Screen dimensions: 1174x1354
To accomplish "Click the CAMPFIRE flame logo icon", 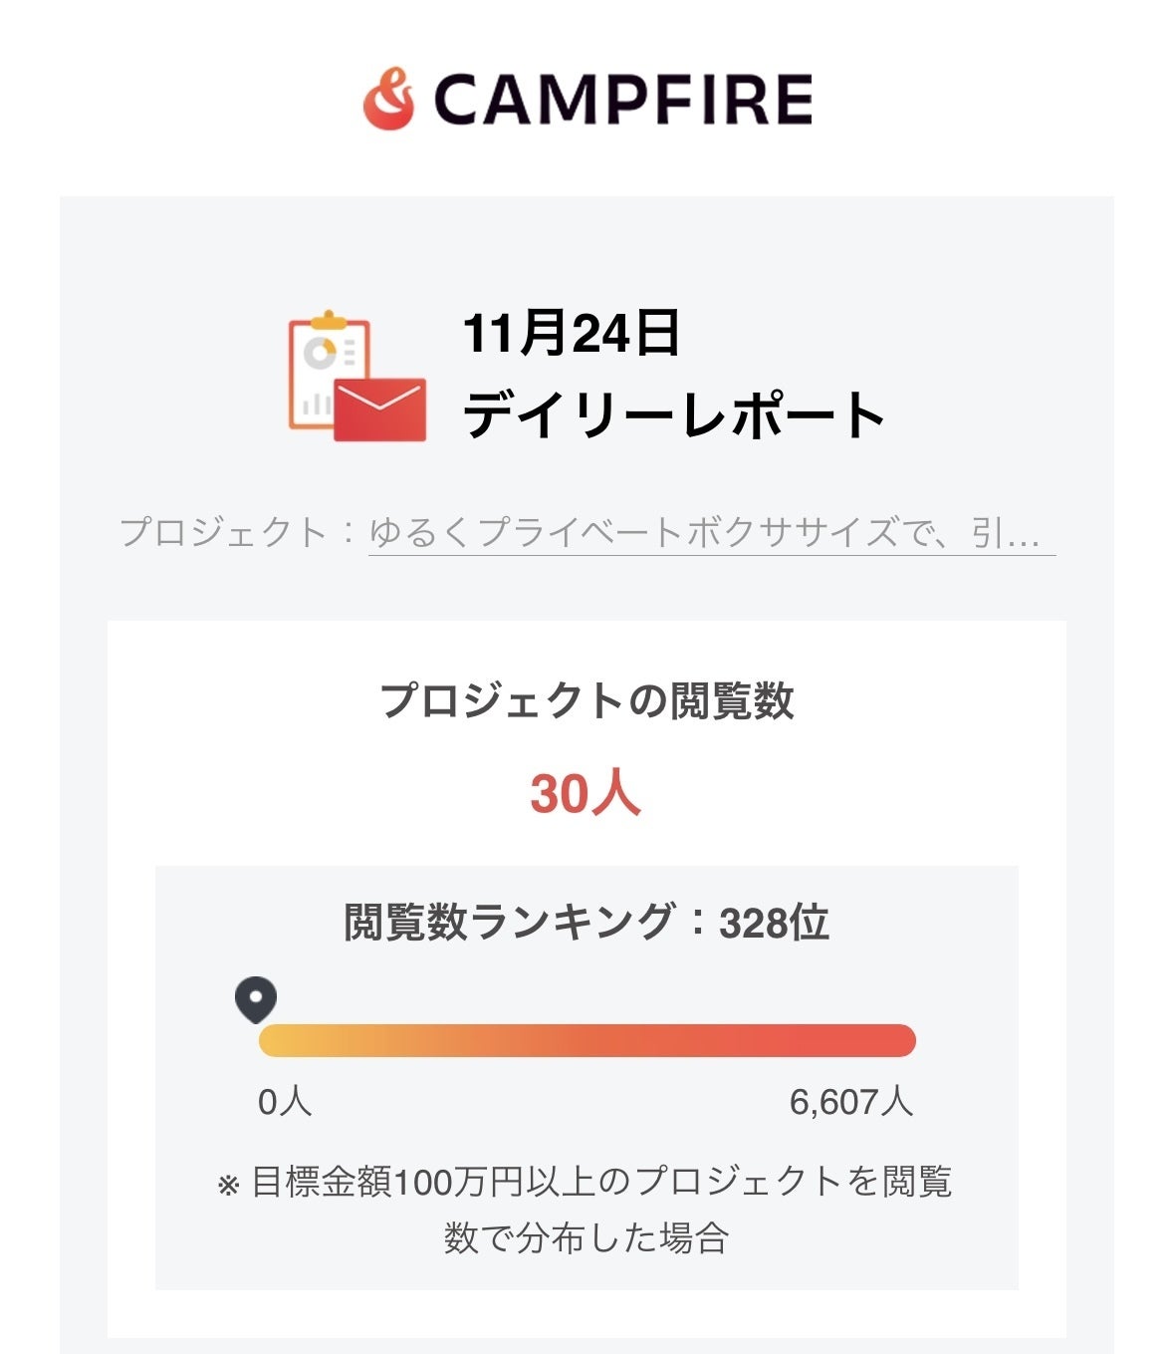I will pos(388,99).
